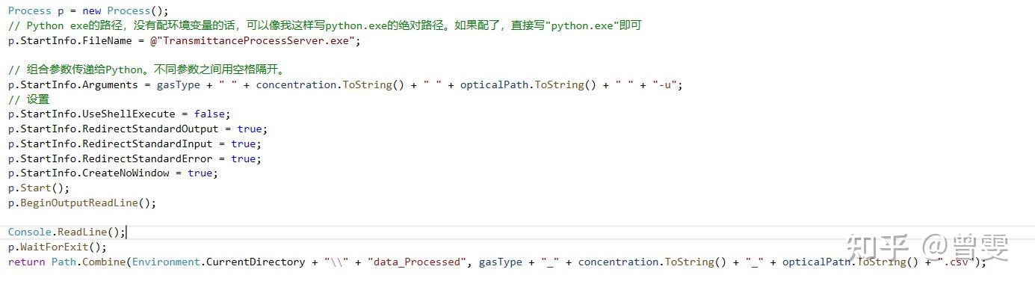Click the "-u" string literal
This screenshot has width=1035, height=290.
click(x=664, y=84)
